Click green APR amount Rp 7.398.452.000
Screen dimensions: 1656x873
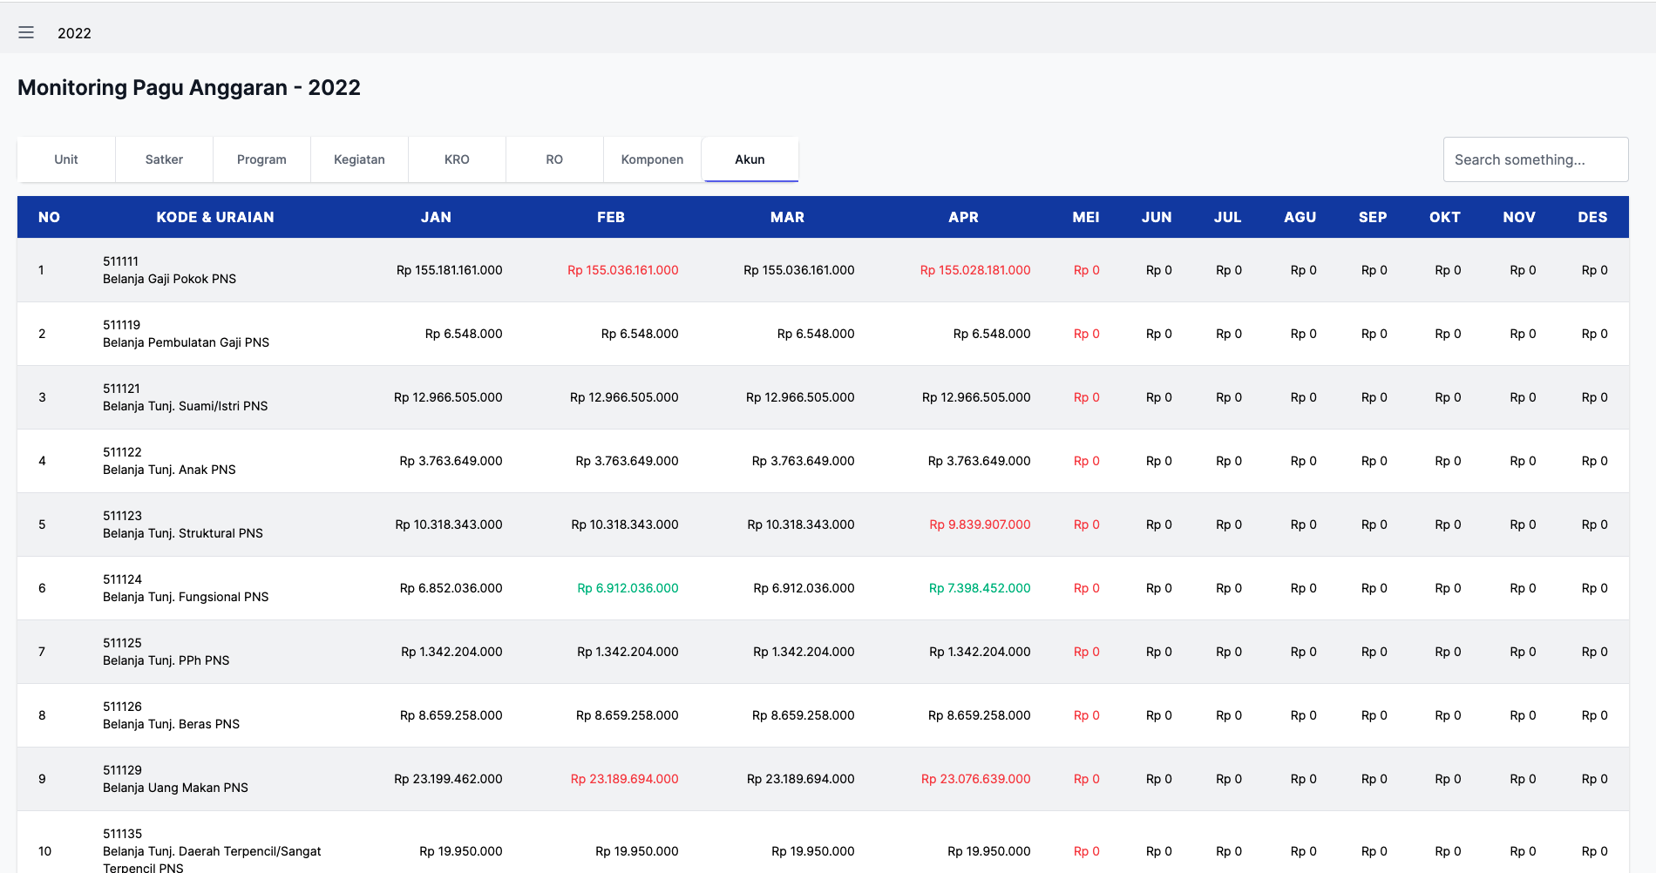pyautogui.click(x=979, y=588)
